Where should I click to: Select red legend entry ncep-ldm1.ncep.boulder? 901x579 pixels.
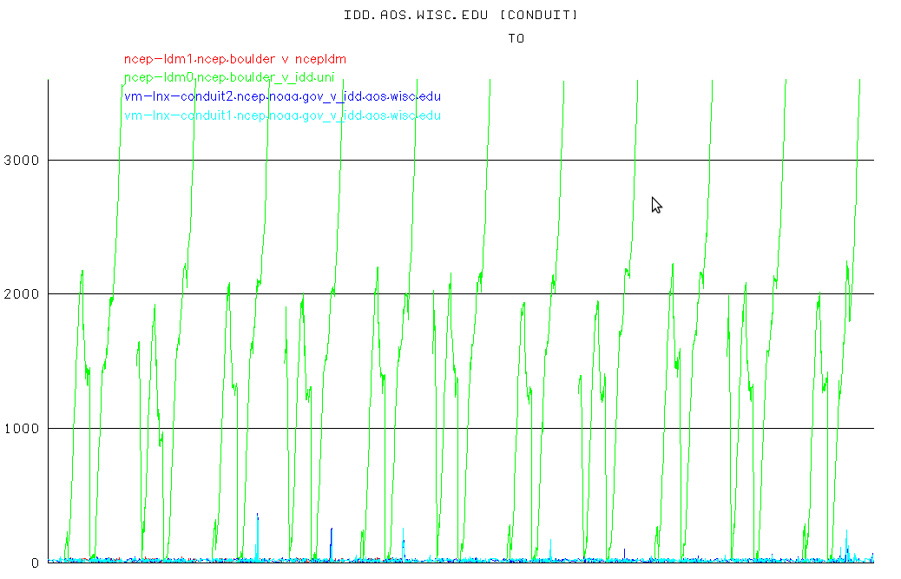[234, 59]
